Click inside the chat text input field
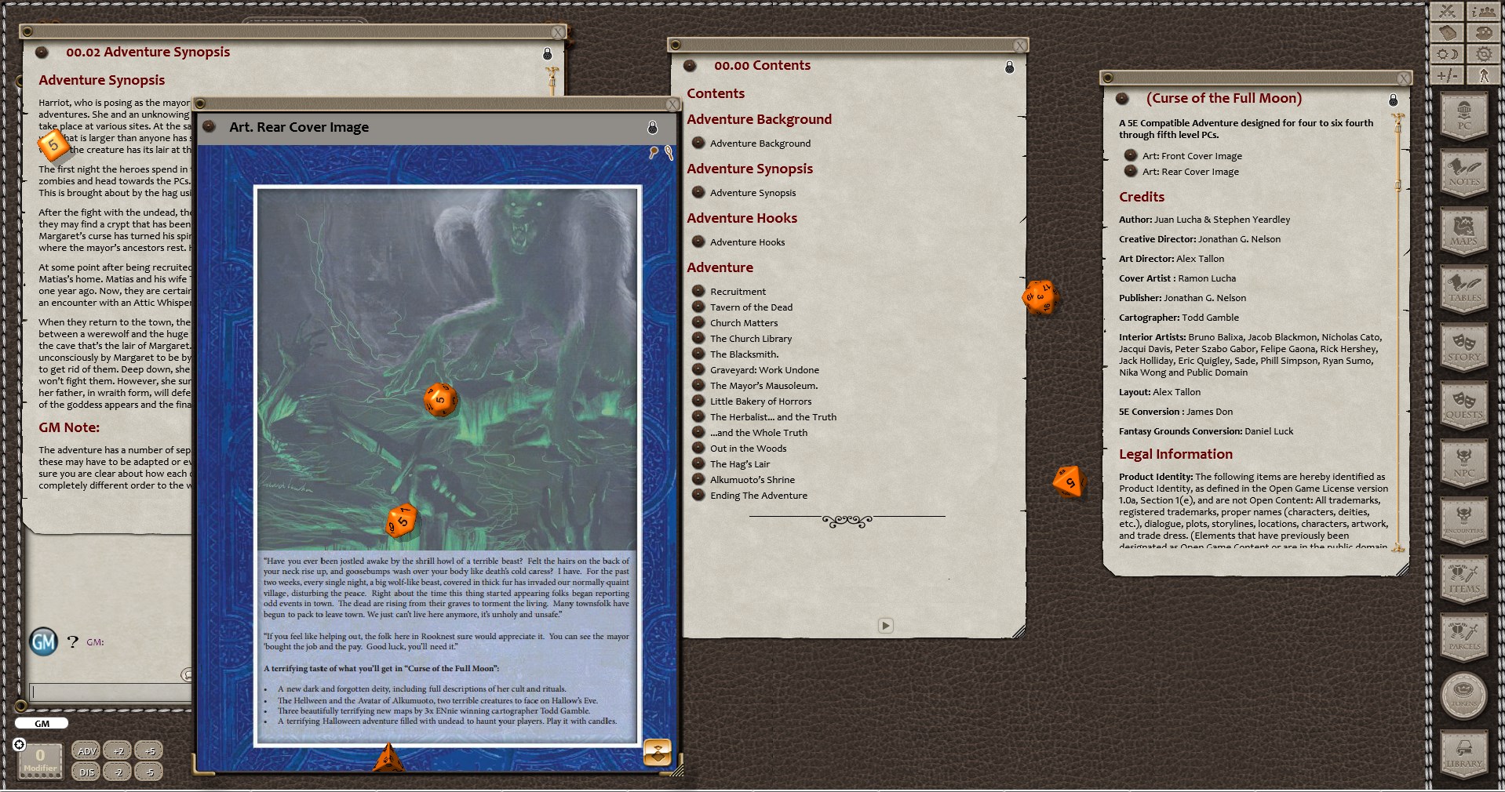The image size is (1505, 792). [x=110, y=693]
